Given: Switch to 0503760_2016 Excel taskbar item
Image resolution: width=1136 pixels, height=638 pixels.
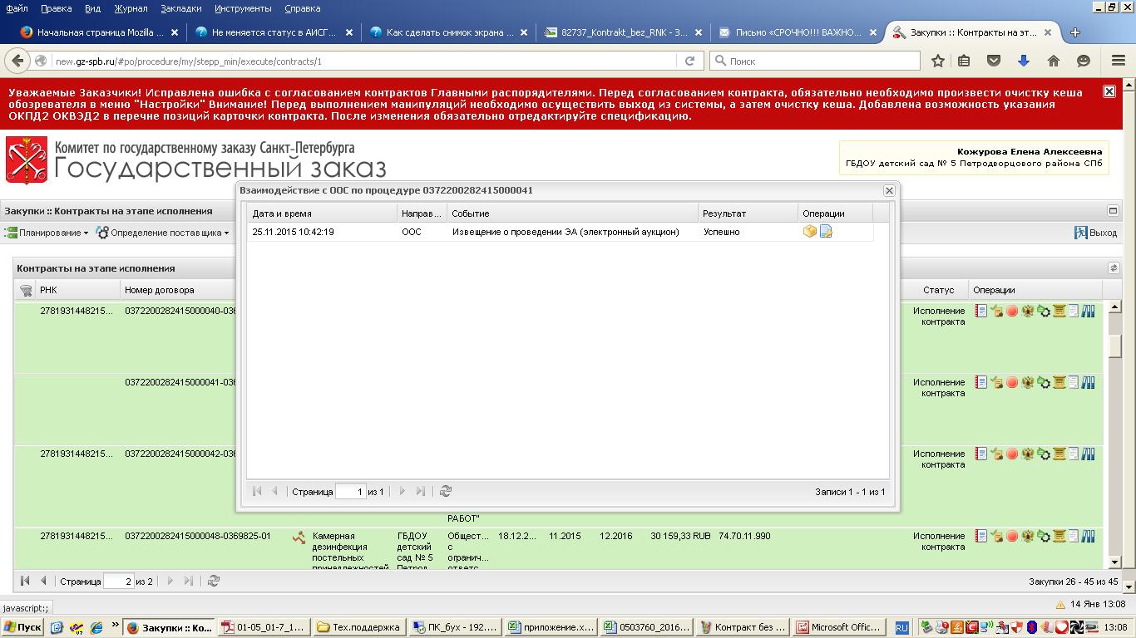Looking at the screenshot, I should point(648,627).
